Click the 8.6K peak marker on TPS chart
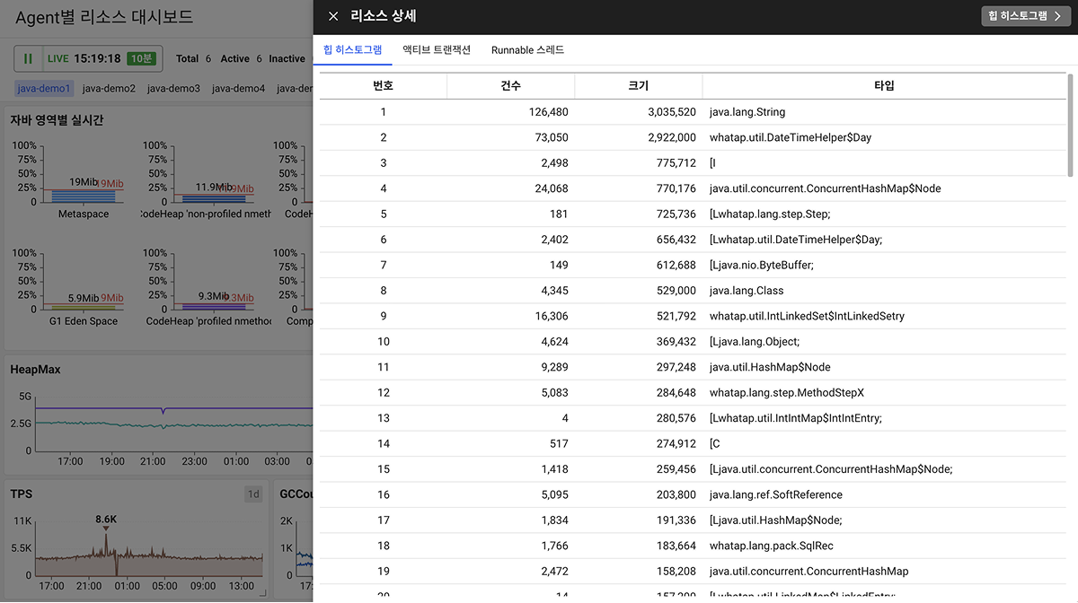Image resolution: width=1078 pixels, height=603 pixels. 106,520
